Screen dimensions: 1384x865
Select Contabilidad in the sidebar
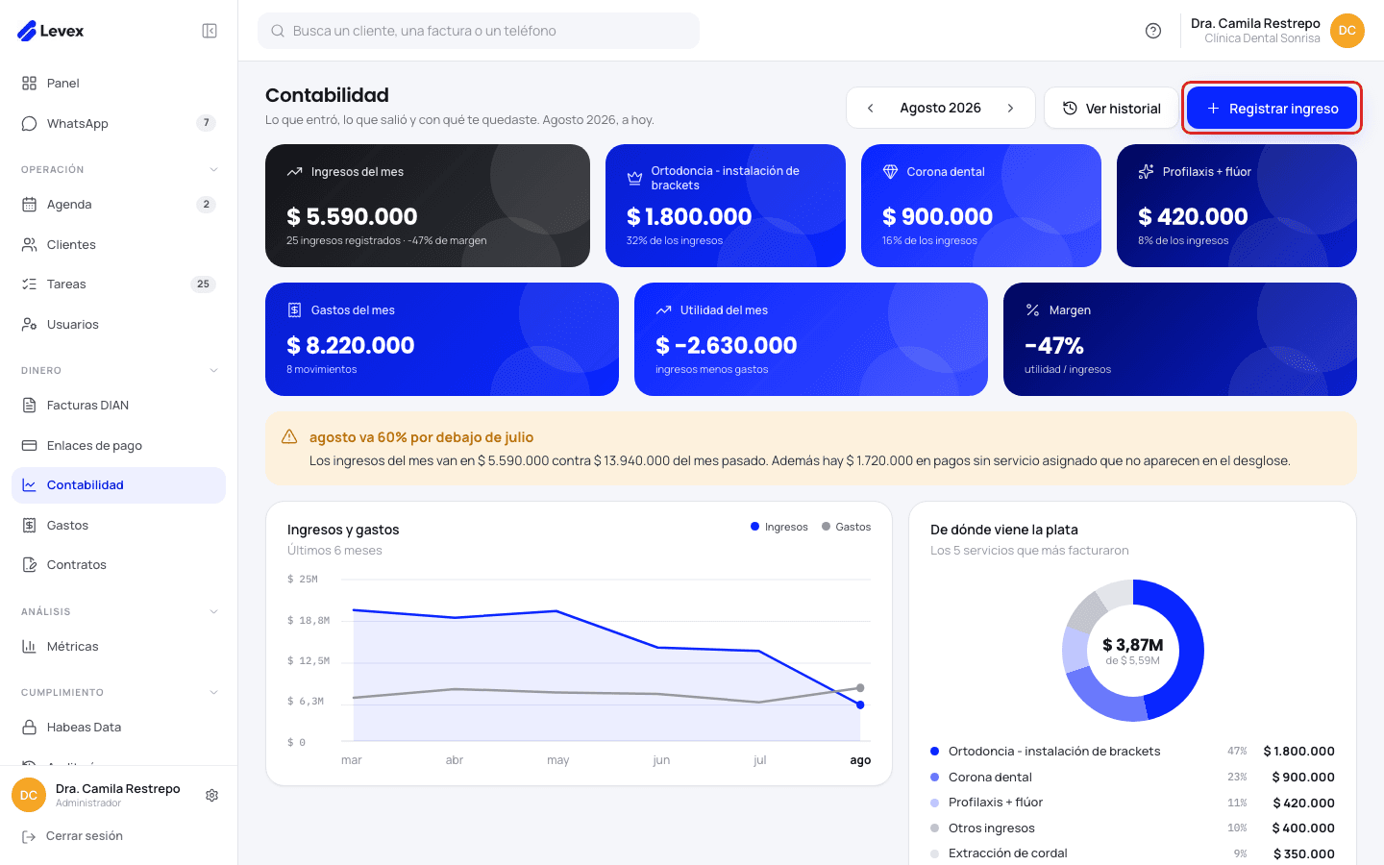(118, 485)
